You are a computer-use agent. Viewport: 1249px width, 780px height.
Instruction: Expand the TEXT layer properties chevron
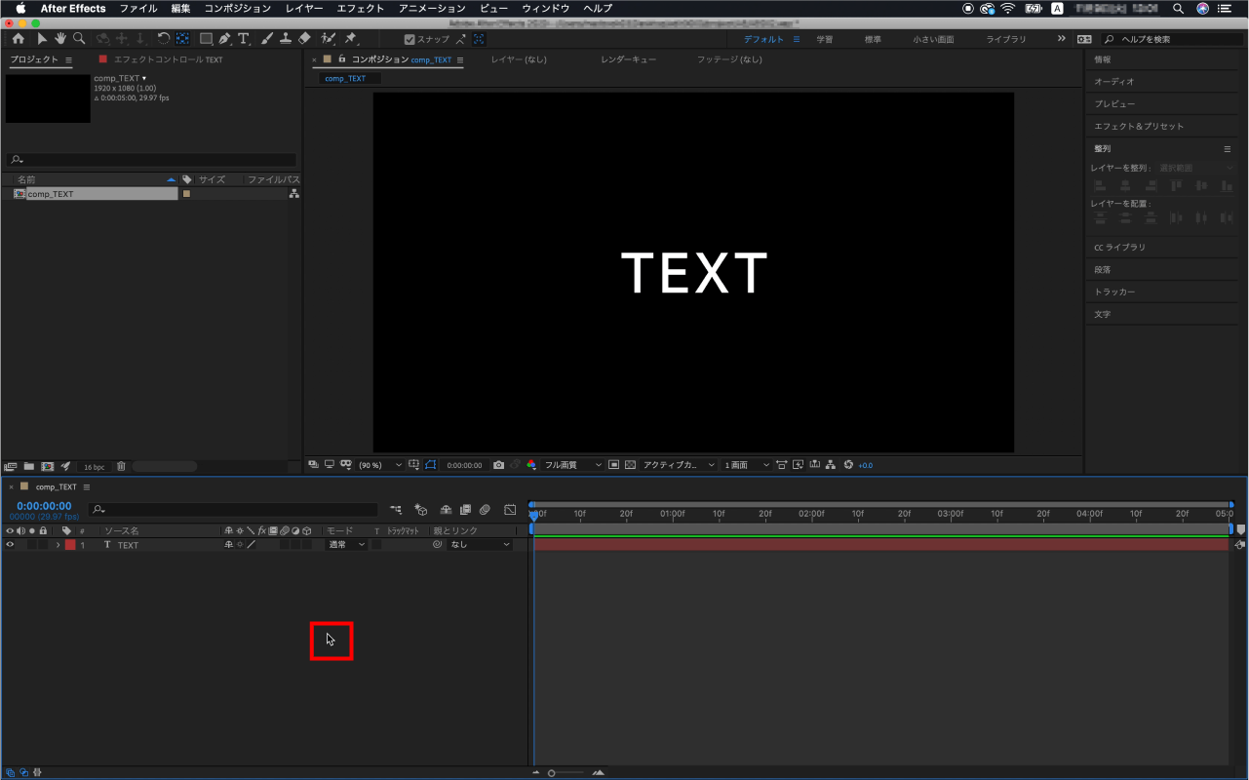coord(58,545)
